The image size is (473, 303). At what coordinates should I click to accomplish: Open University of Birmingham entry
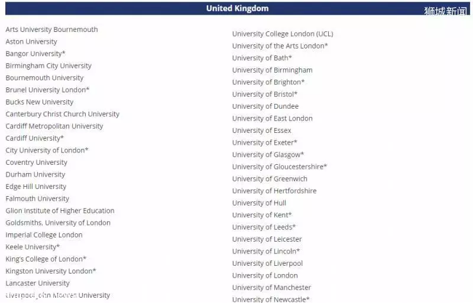(x=273, y=70)
